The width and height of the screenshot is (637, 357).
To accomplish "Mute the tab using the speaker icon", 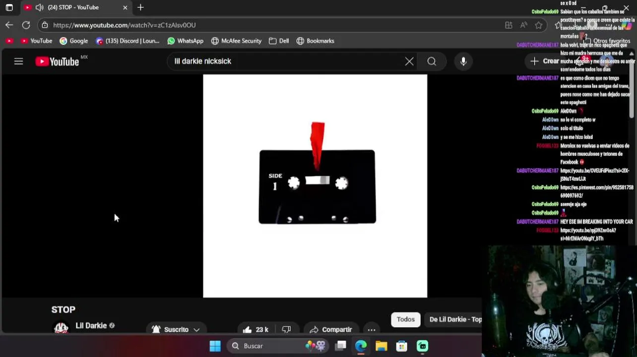I will (x=39, y=7).
